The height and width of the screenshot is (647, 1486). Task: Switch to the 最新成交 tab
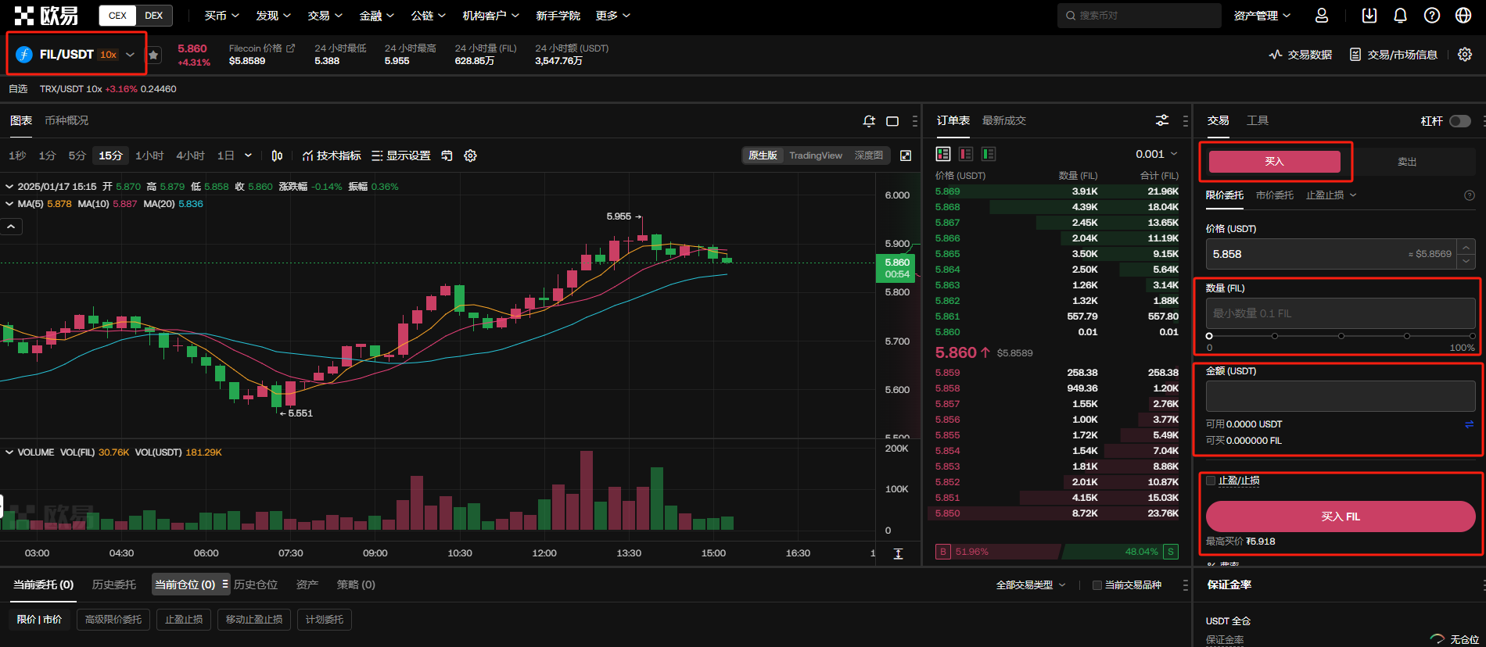click(x=1003, y=120)
